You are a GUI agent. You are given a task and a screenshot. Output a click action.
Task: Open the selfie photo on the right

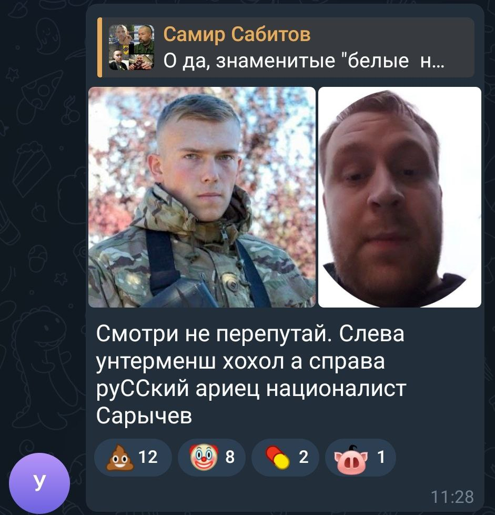tap(400, 197)
